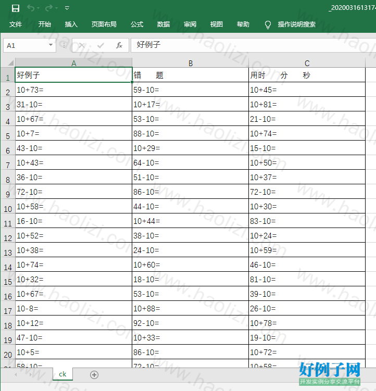Image resolution: width=376 pixels, height=391 pixels.
Task: Select cell with 10+50=
Action: point(307,162)
